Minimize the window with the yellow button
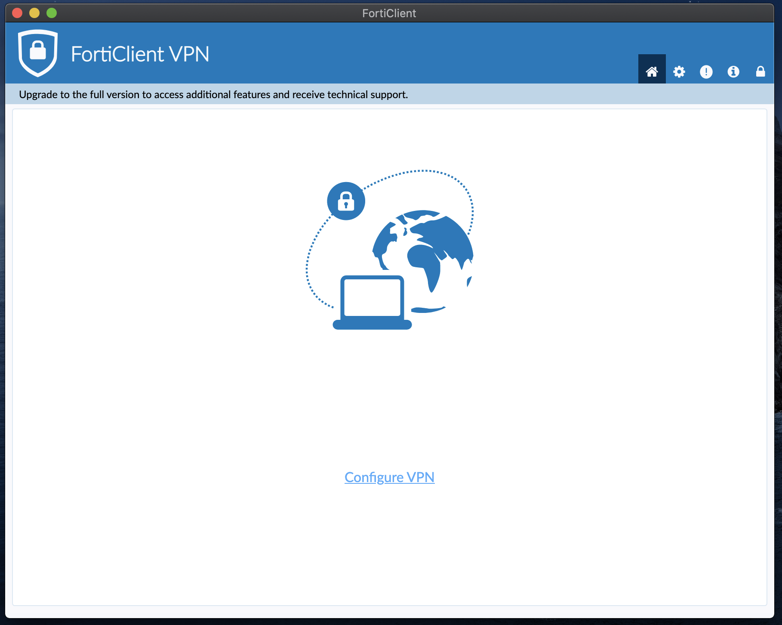782x625 pixels. coord(34,13)
